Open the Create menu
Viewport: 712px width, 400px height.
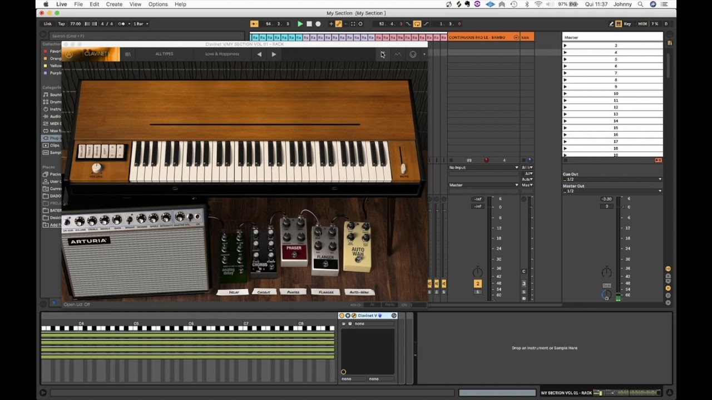click(114, 4)
